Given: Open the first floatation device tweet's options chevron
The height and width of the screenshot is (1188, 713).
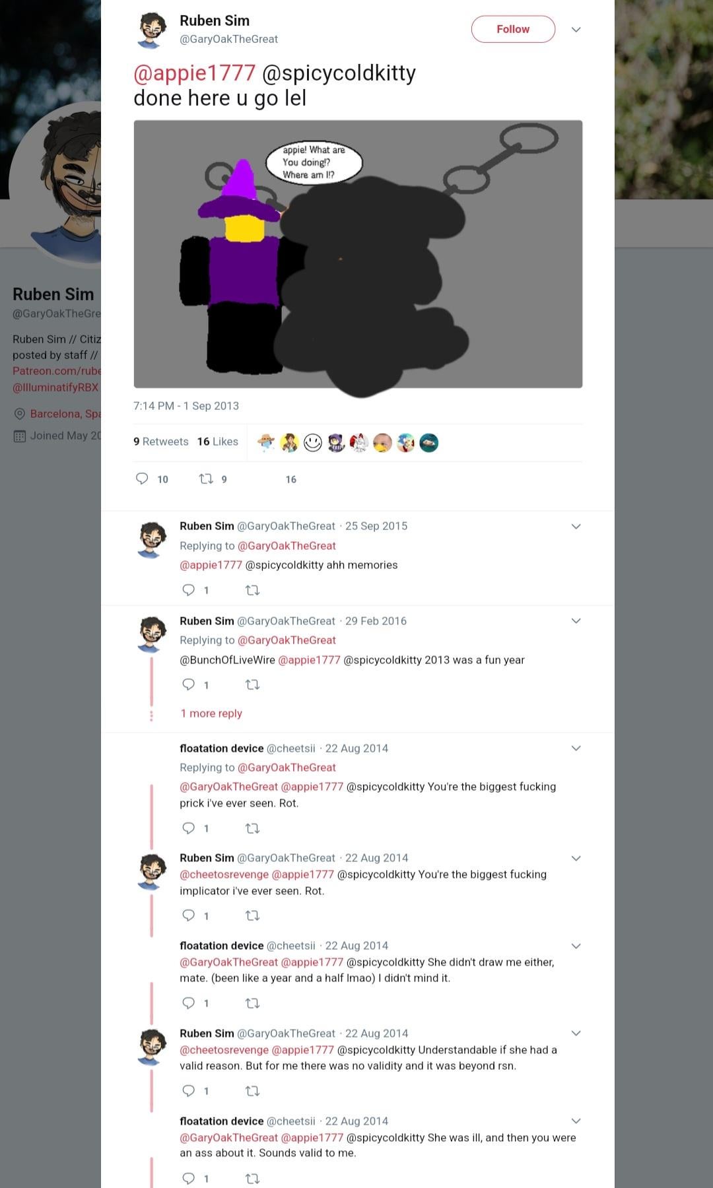Looking at the screenshot, I should coord(576,748).
